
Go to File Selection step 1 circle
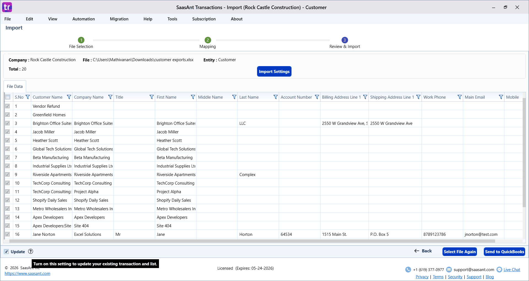pos(81,40)
